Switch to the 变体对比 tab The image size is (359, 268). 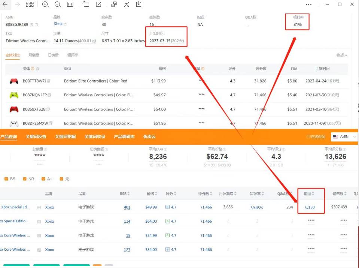tap(13, 55)
